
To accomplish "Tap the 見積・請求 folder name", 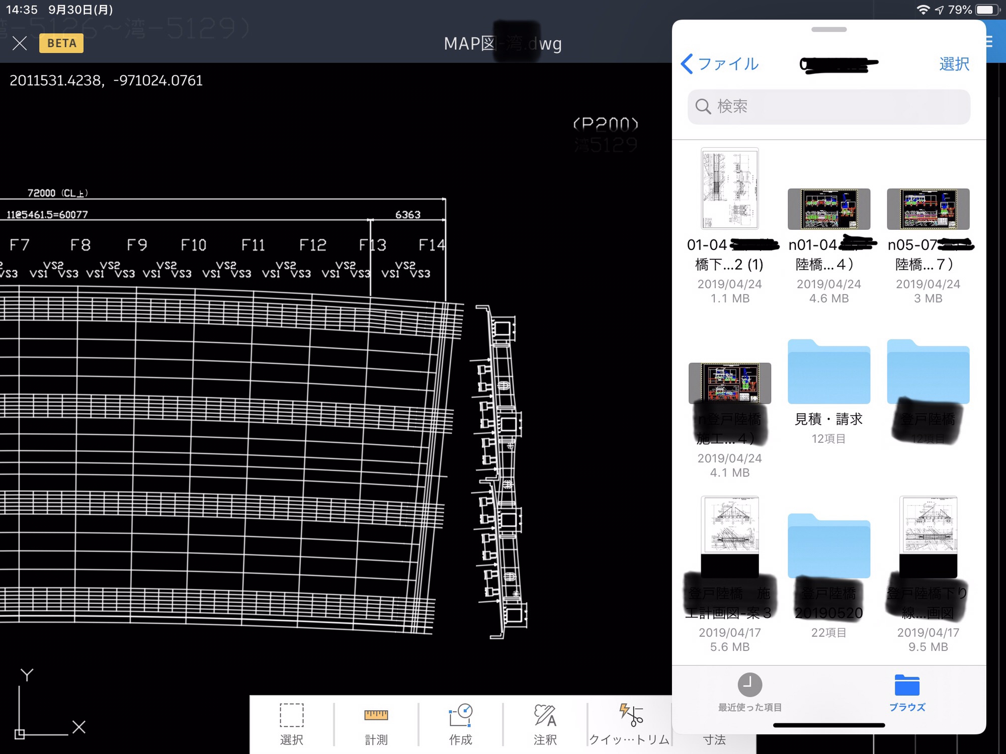I will pyautogui.click(x=828, y=419).
